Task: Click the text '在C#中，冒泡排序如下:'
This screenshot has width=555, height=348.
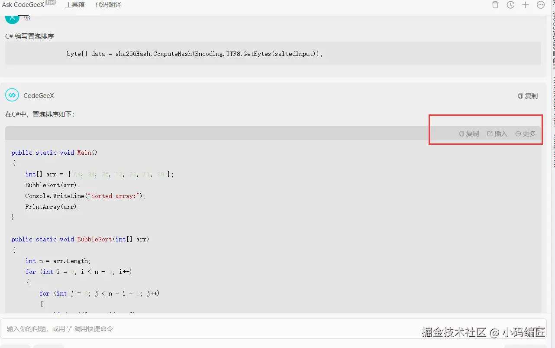Action: [x=40, y=114]
